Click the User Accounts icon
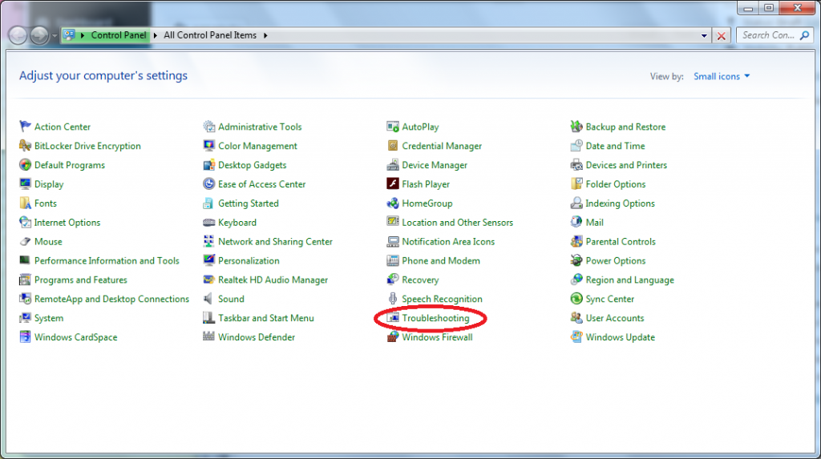The width and height of the screenshot is (821, 459). pyautogui.click(x=576, y=318)
